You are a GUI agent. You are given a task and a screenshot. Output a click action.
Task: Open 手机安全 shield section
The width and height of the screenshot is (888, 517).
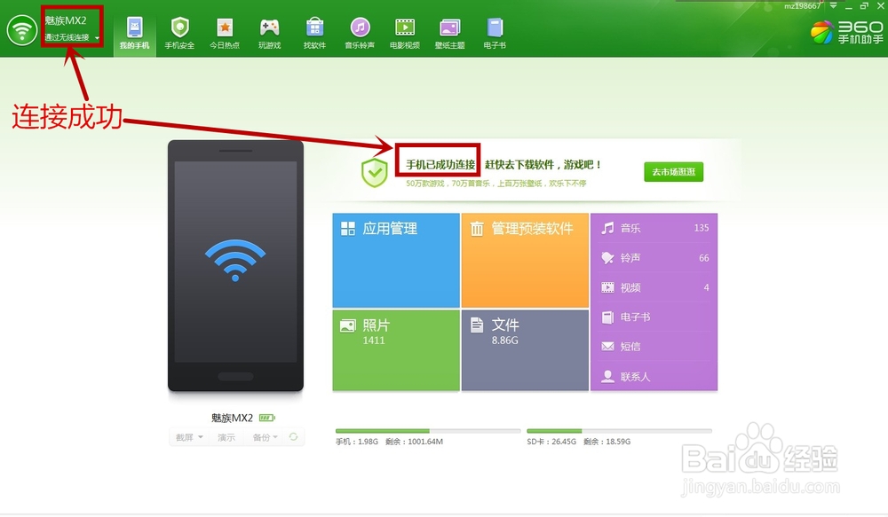[x=179, y=34]
